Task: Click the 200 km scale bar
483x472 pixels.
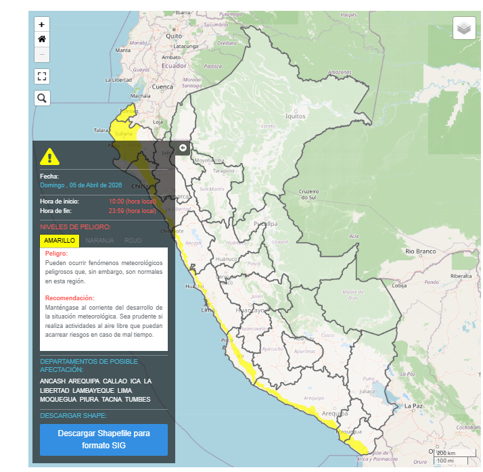Action: 455,453
